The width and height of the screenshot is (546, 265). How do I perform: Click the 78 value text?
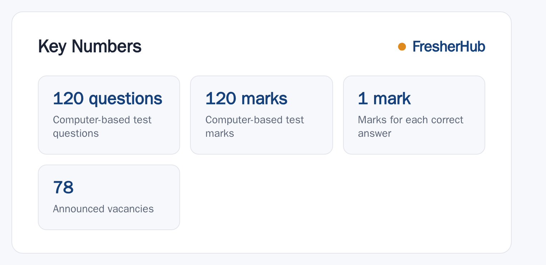63,187
